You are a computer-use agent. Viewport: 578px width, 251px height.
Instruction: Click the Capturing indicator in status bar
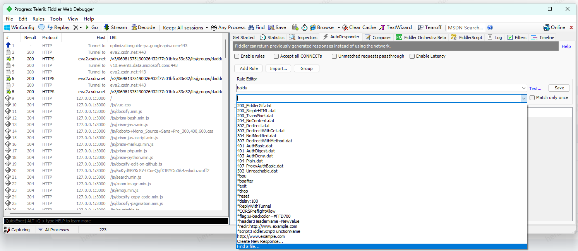tap(17, 230)
